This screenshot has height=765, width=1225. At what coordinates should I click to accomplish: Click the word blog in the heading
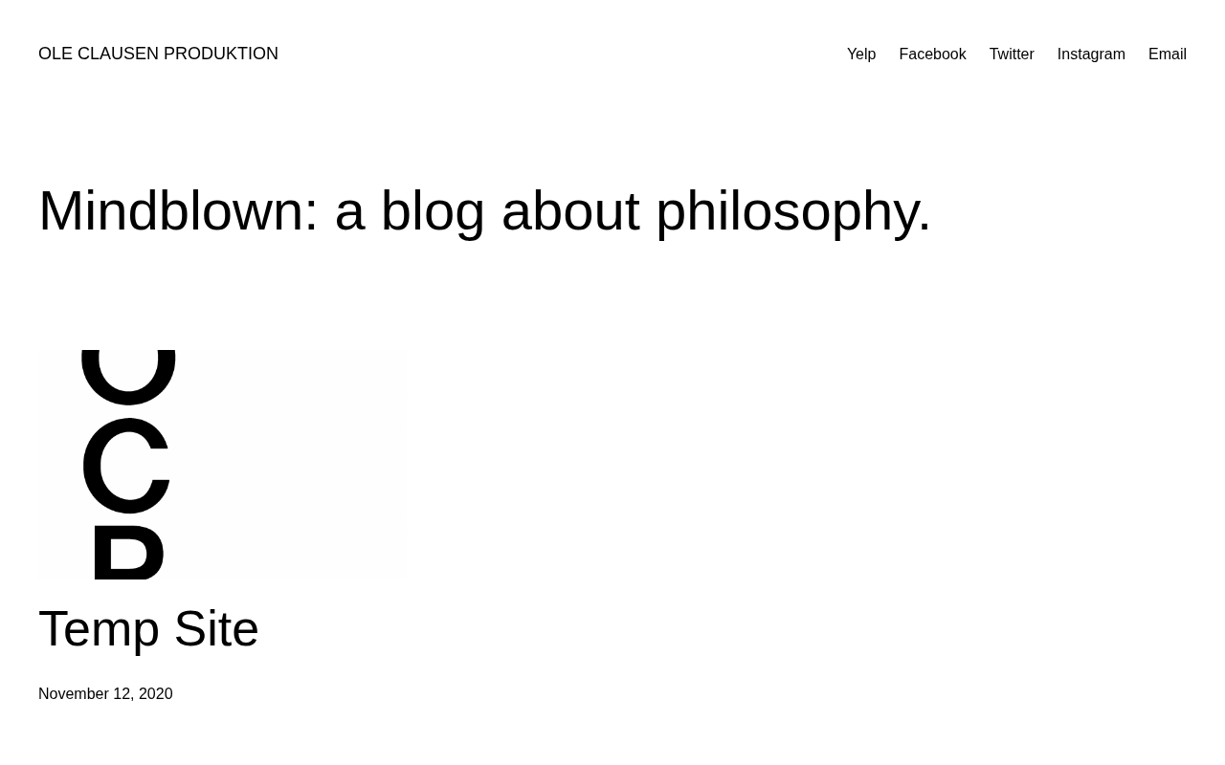(x=433, y=210)
